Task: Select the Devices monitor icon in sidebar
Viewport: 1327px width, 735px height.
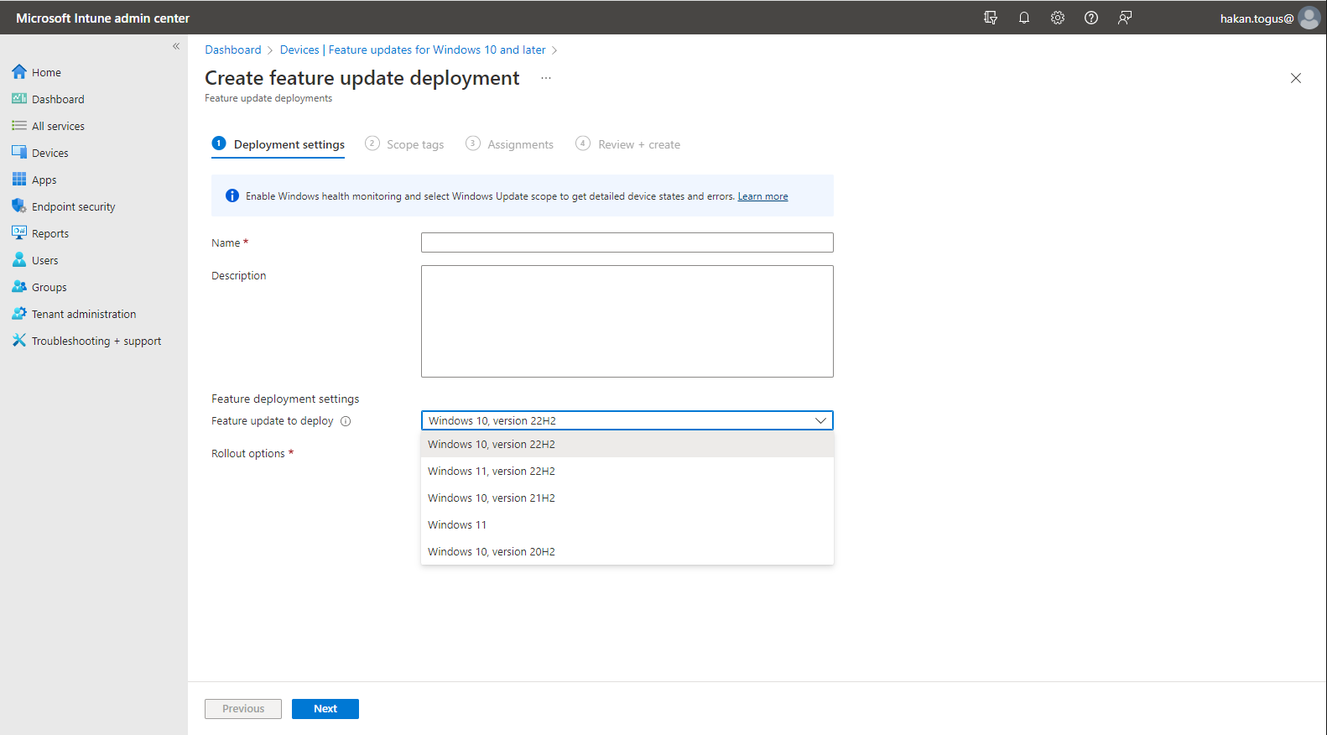Action: coord(19,153)
